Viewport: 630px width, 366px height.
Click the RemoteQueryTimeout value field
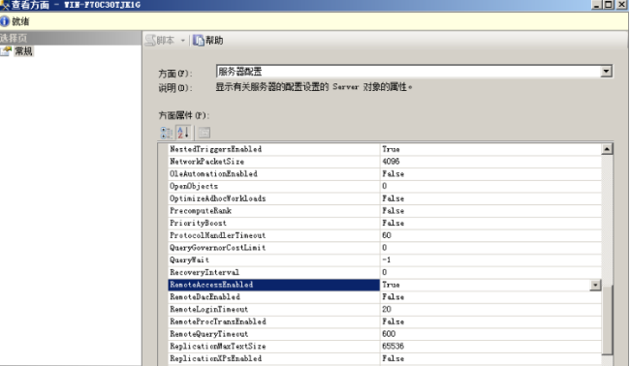[x=490, y=334]
